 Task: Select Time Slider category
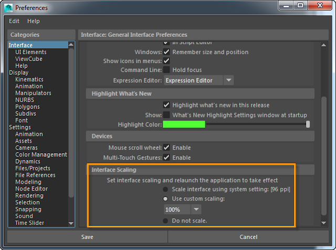[29, 223]
